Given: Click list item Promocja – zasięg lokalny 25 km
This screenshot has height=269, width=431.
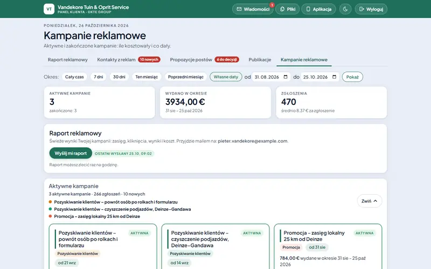Looking at the screenshot, I should point(97,216).
